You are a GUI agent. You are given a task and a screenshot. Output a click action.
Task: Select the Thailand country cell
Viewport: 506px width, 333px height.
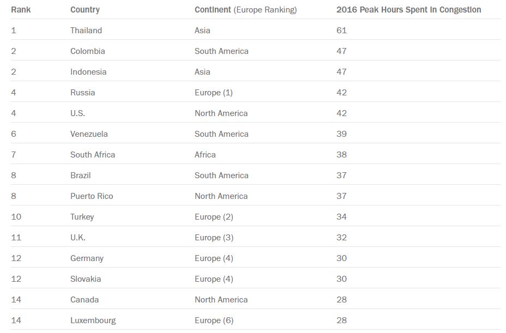pyautogui.click(x=86, y=31)
